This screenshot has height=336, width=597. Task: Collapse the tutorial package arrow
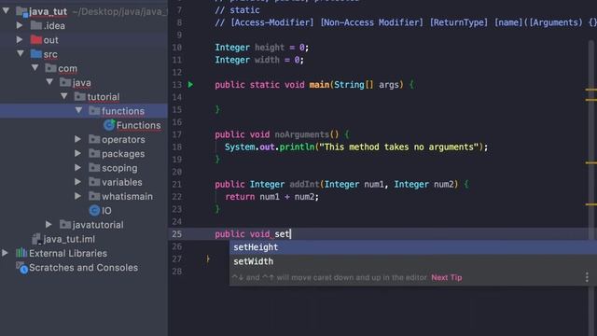[x=64, y=96]
